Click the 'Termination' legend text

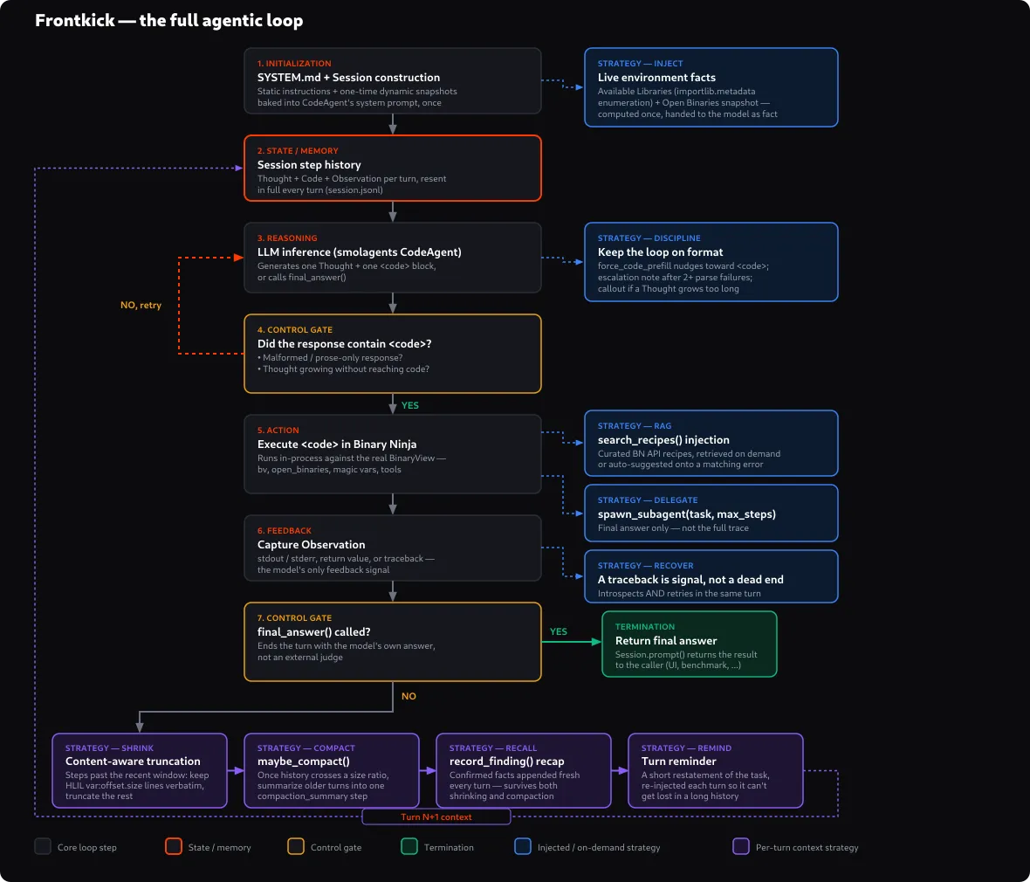point(449,847)
